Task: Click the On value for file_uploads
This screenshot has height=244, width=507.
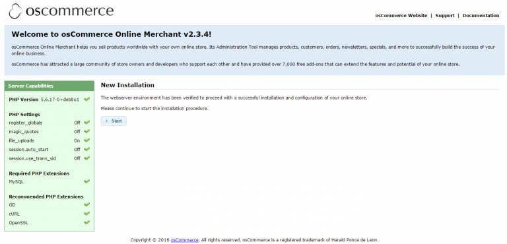Action: tap(77, 140)
